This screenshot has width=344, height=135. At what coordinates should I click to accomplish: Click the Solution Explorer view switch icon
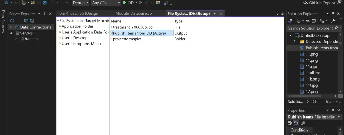pyautogui.click(x=290, y=21)
